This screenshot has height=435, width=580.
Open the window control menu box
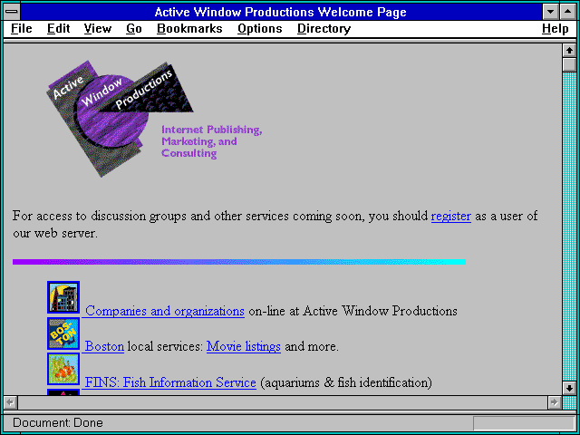12,12
